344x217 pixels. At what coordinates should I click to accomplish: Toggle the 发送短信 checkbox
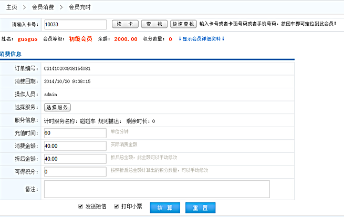click(80, 206)
